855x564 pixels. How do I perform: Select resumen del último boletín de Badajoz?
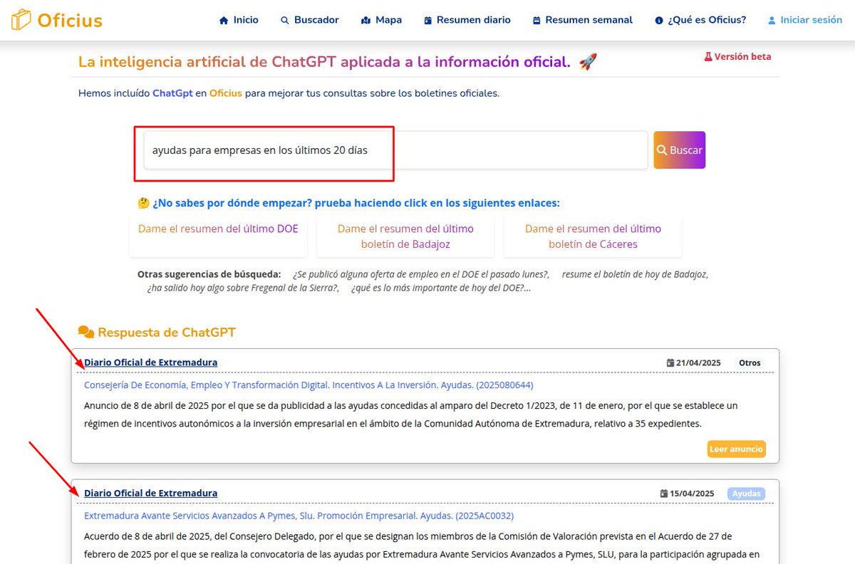tap(405, 236)
